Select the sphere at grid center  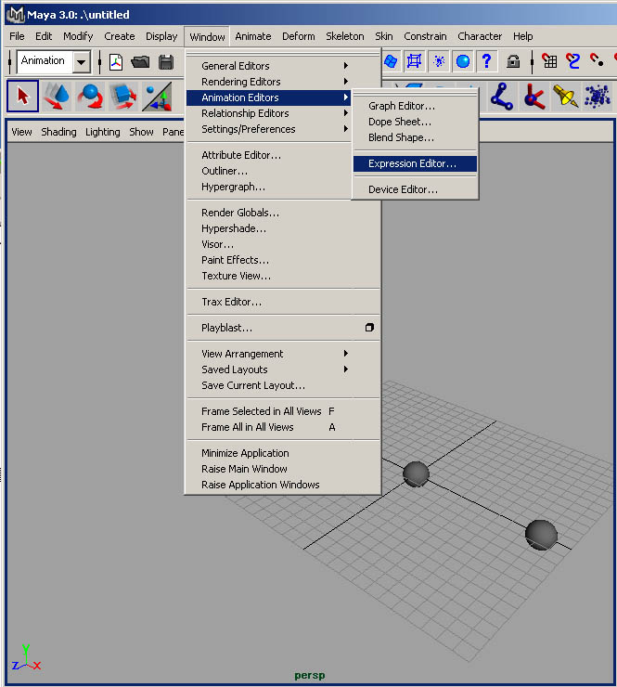pos(416,474)
